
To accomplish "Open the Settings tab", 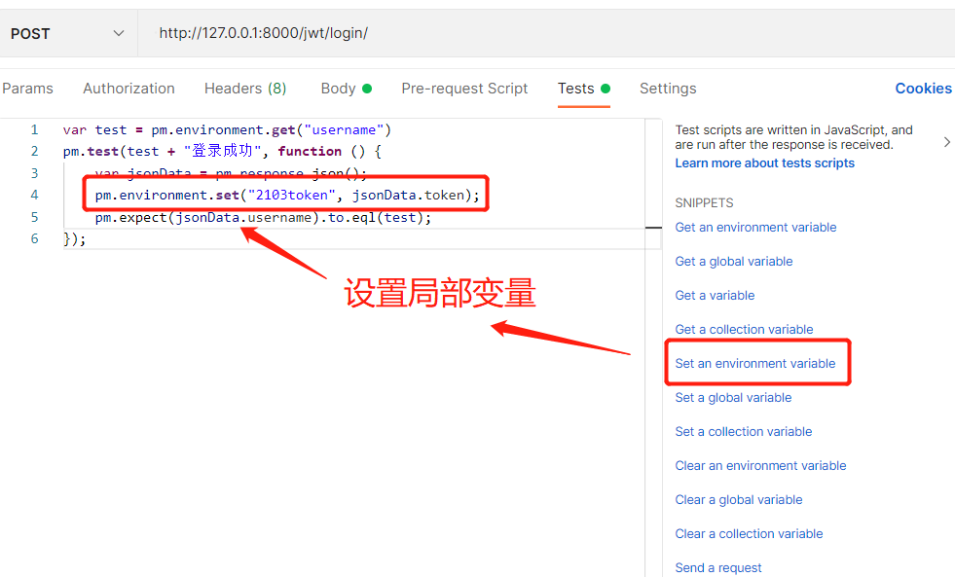I will click(668, 89).
